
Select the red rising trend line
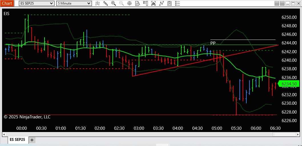coord(205,61)
